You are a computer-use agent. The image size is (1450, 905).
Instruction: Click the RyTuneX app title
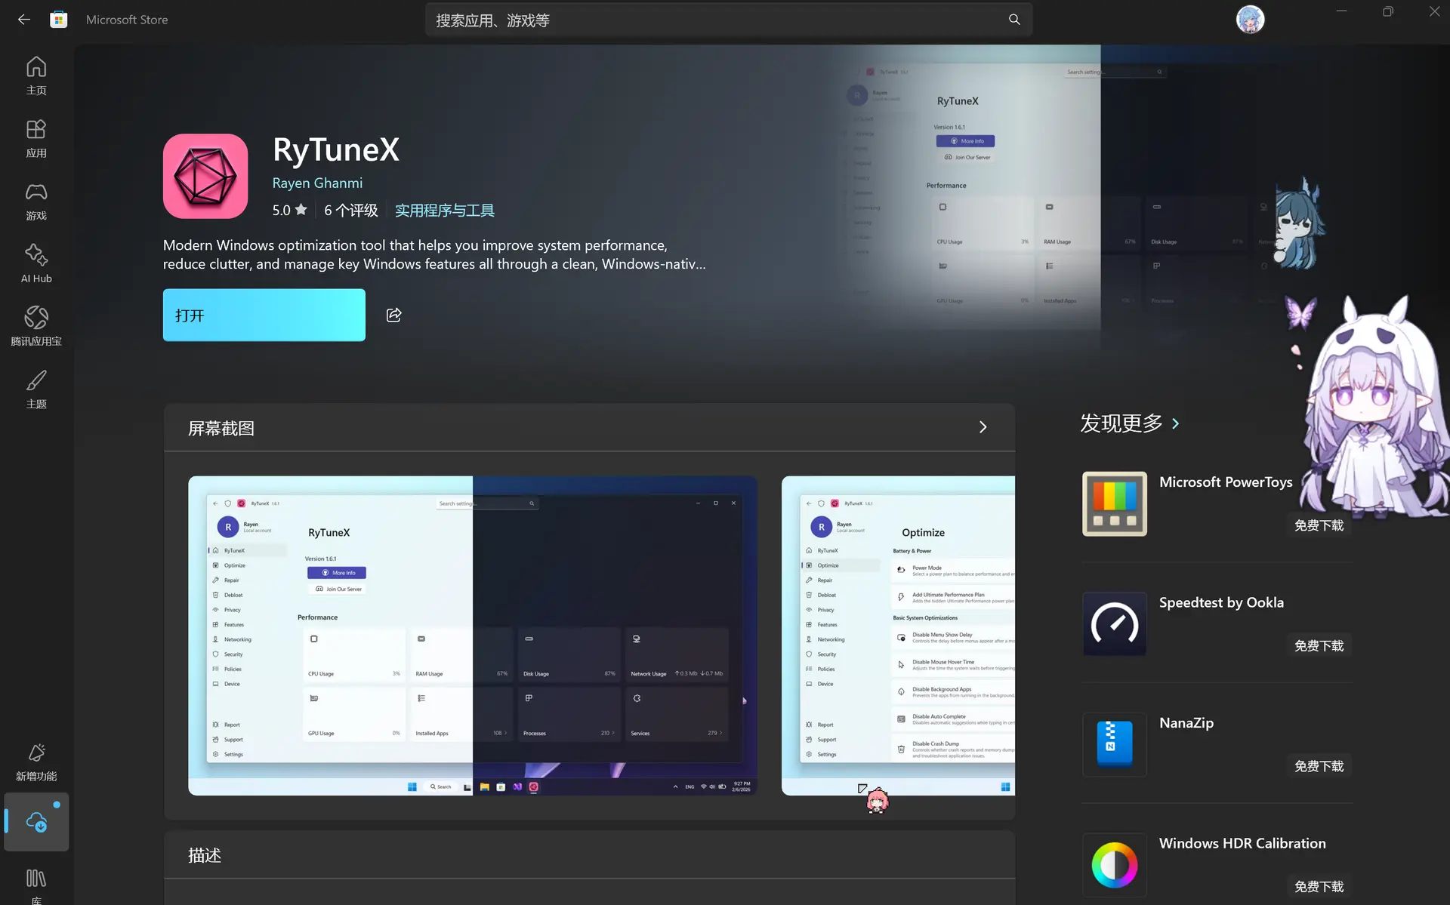click(x=336, y=149)
